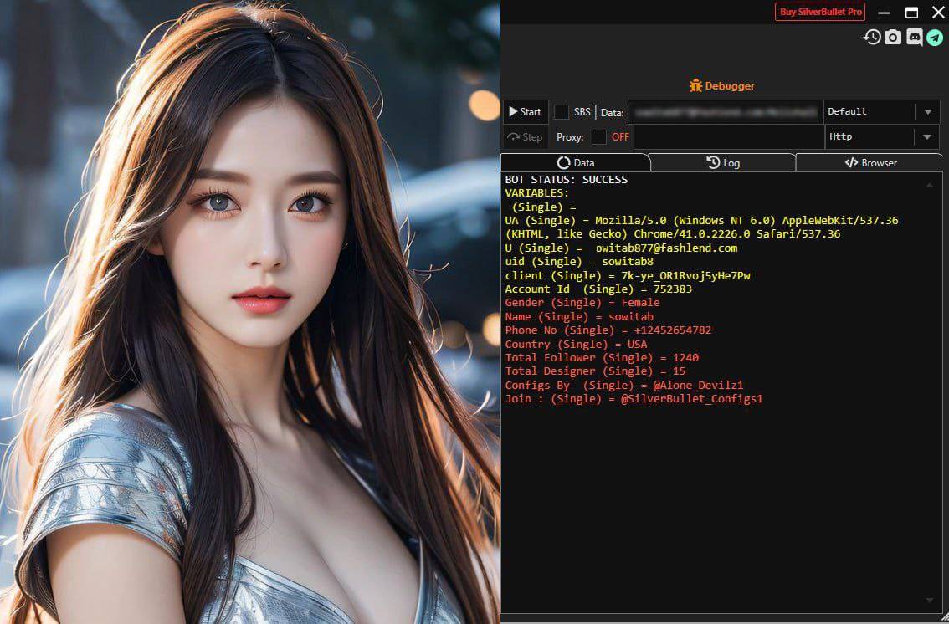949x624 pixels.
Task: Click the Step button
Action: (x=526, y=137)
